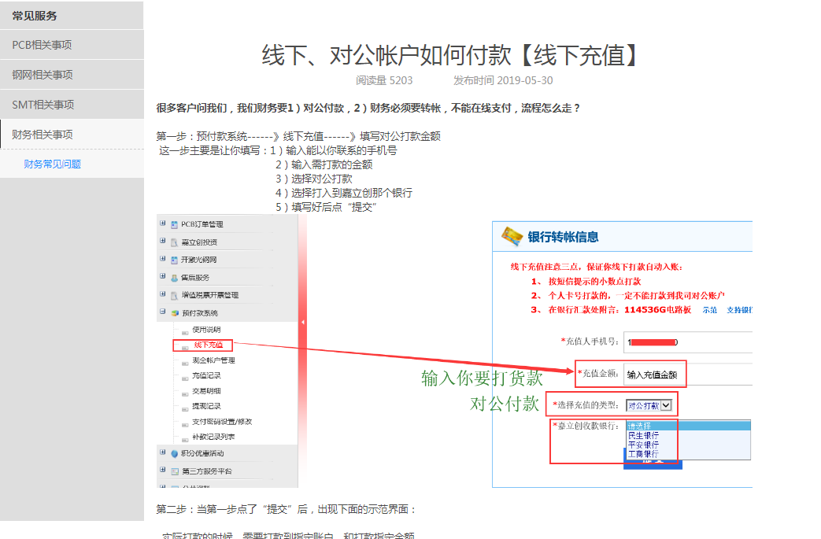The image size is (821, 539).
Task: Click the bank card icon beside 银行转帐信息
Action: pos(512,236)
